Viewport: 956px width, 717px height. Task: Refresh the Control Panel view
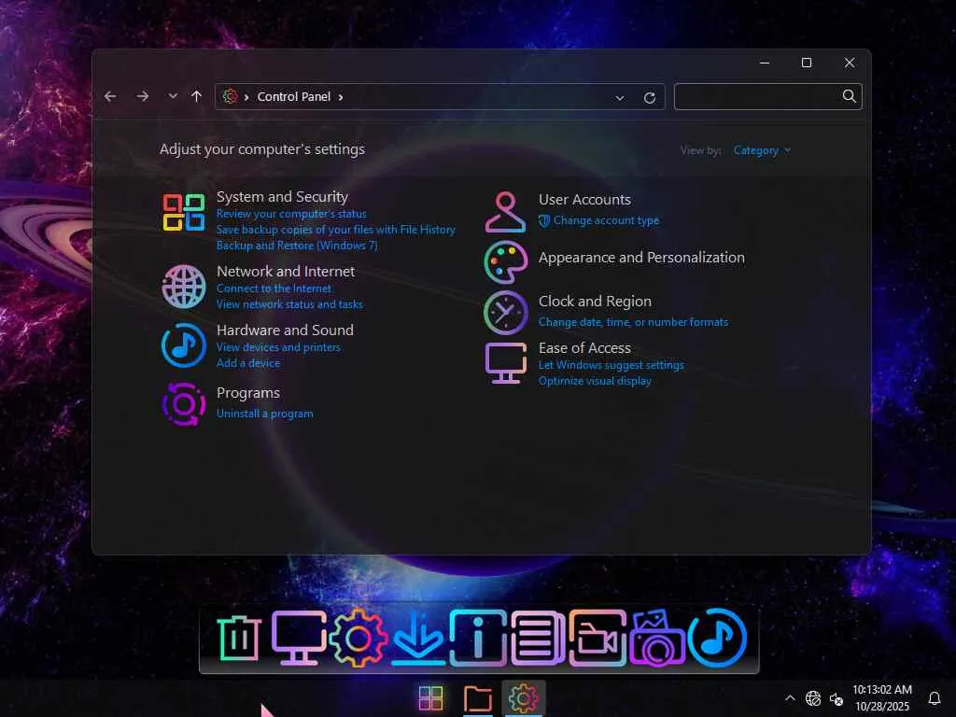click(x=650, y=97)
